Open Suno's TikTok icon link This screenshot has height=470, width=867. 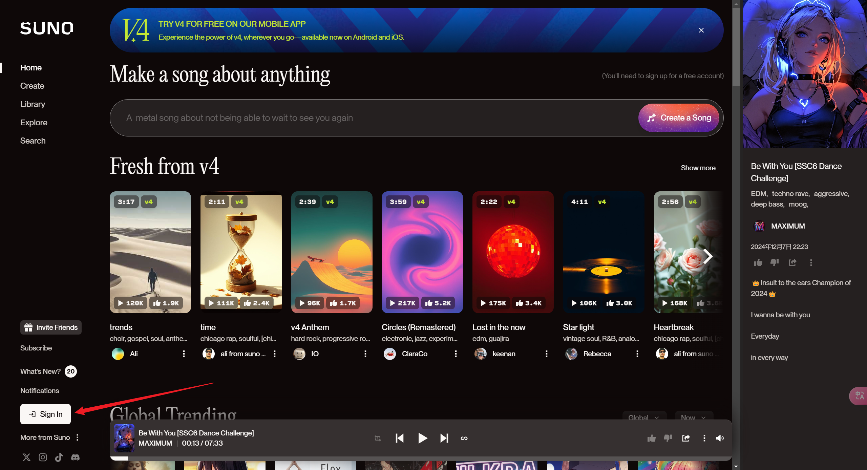(59, 457)
